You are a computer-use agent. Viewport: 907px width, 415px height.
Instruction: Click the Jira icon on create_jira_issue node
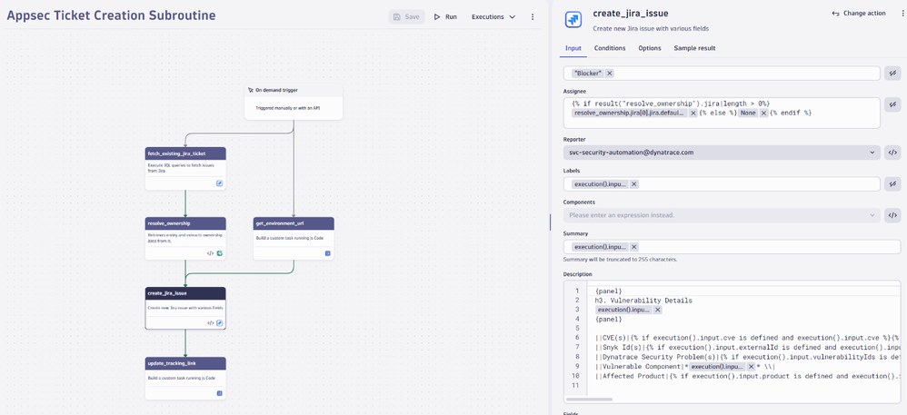coord(220,323)
